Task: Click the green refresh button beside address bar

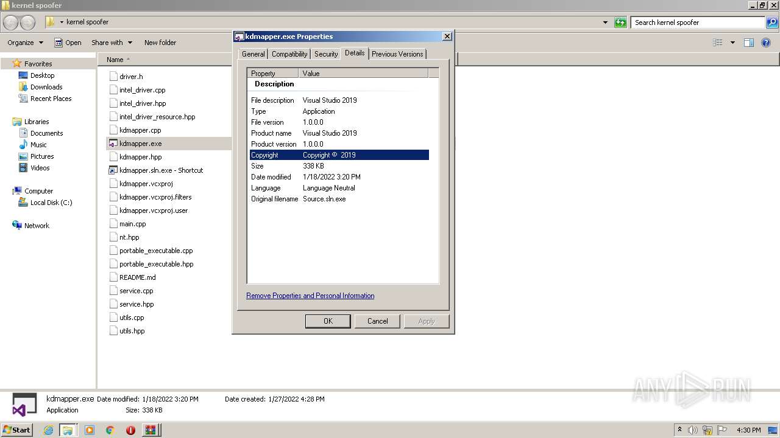Action: [620, 23]
